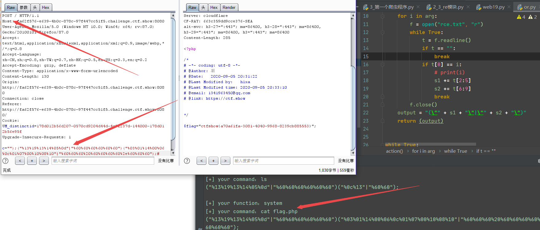Click the 'Server: cloudflare' response header
Viewport: 540px width, 230px height.
tap(206, 16)
